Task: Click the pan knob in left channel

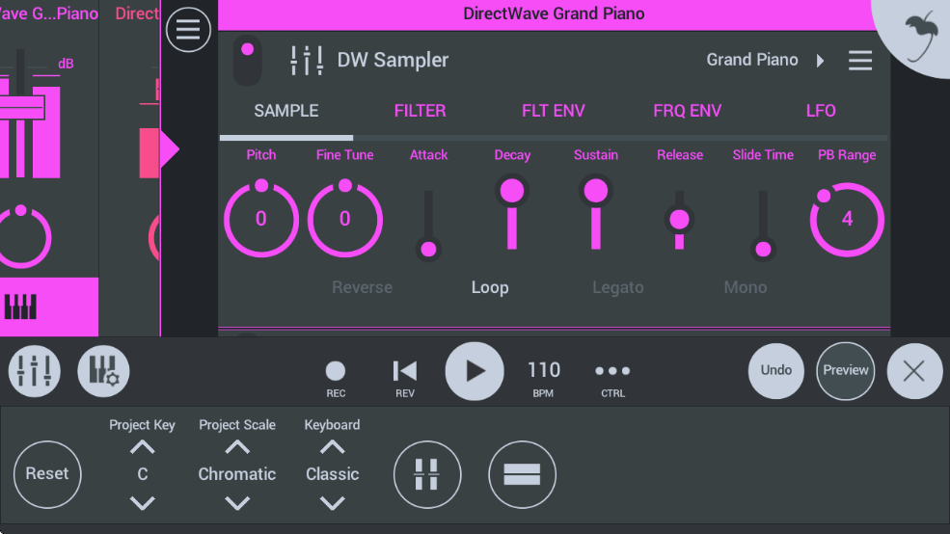Action: point(22,237)
